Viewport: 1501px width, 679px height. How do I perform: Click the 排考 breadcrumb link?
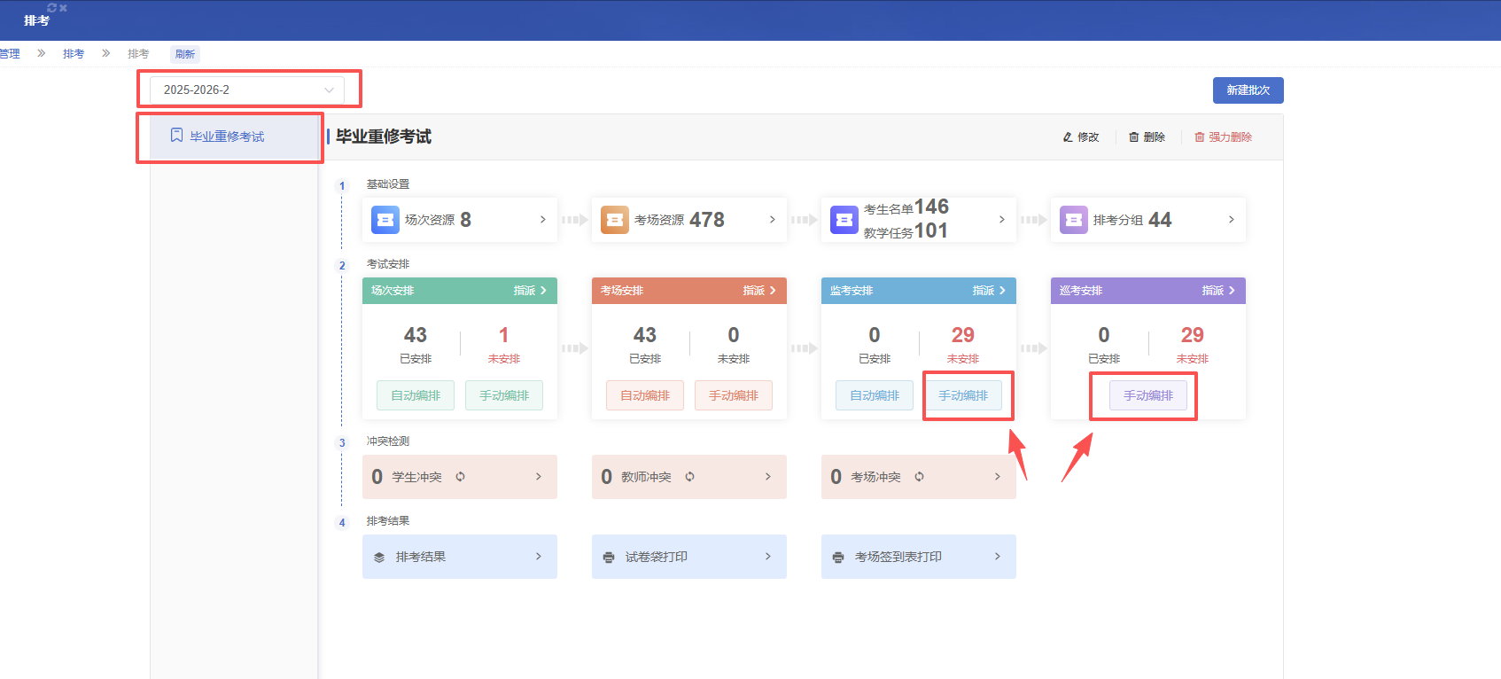[74, 54]
